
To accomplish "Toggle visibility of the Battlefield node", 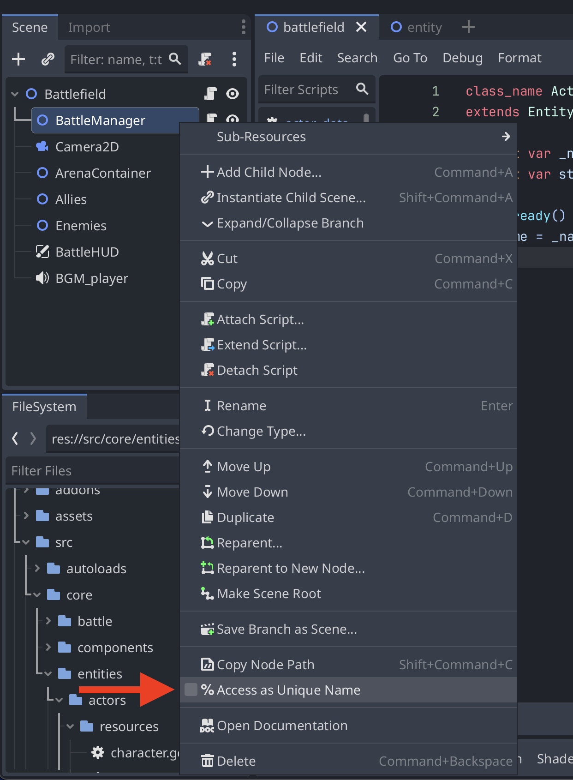I will point(233,94).
